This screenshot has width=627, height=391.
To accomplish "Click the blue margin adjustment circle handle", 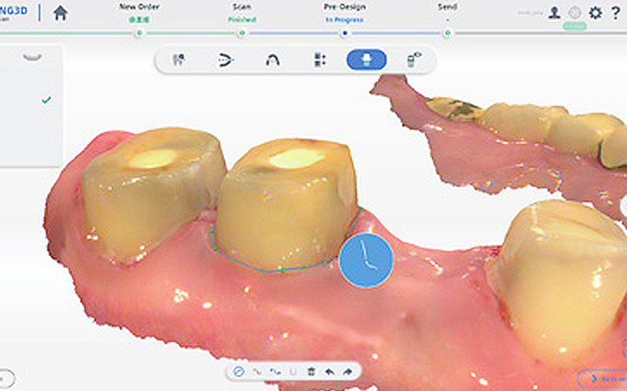I will 366,260.
